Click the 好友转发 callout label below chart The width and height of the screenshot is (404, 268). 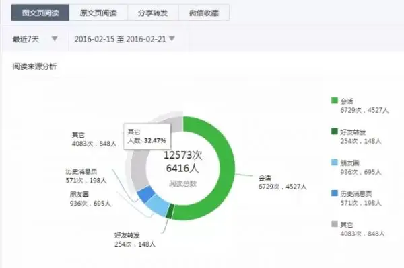click(127, 235)
